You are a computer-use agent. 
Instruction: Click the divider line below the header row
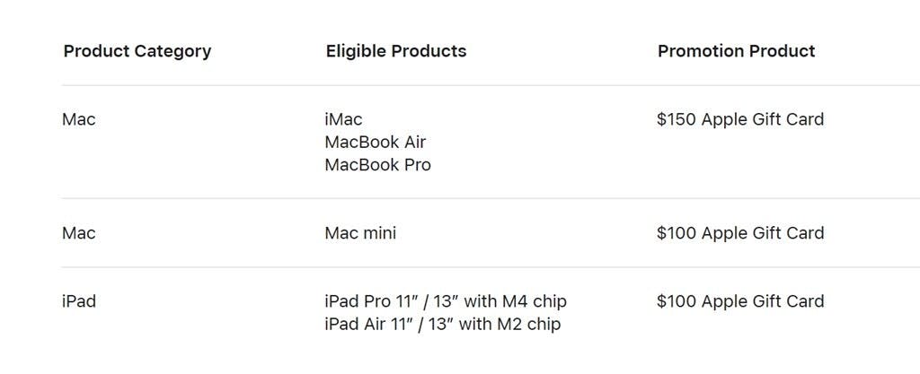pyautogui.click(x=491, y=85)
